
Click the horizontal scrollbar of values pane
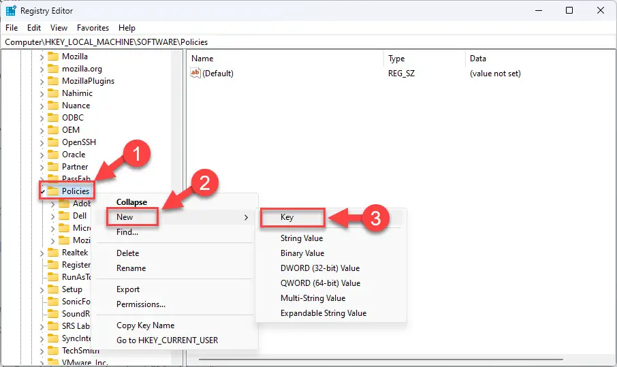coord(381,359)
